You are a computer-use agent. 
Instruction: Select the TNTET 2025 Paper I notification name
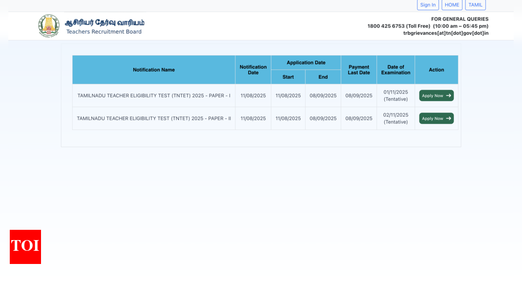click(x=154, y=96)
